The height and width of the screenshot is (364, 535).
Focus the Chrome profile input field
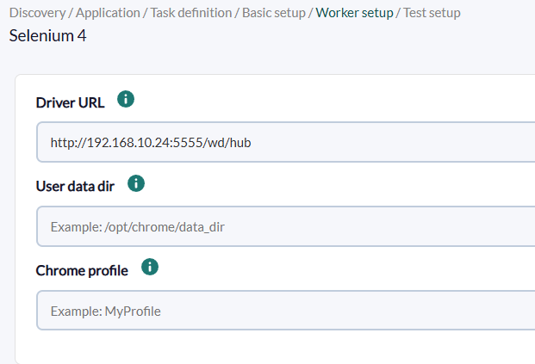tap(285, 311)
